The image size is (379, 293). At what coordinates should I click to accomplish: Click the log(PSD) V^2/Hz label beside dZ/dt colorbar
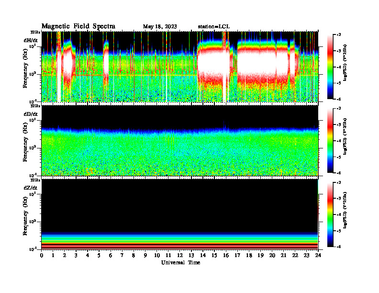click(x=345, y=210)
